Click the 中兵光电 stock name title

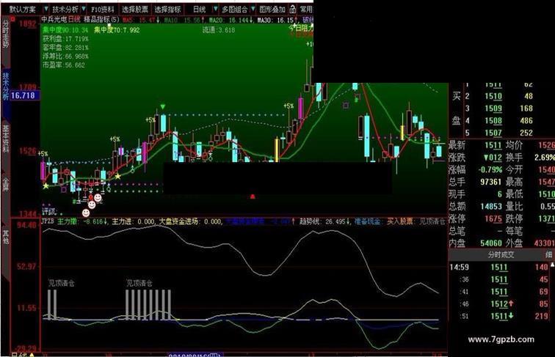(x=54, y=19)
